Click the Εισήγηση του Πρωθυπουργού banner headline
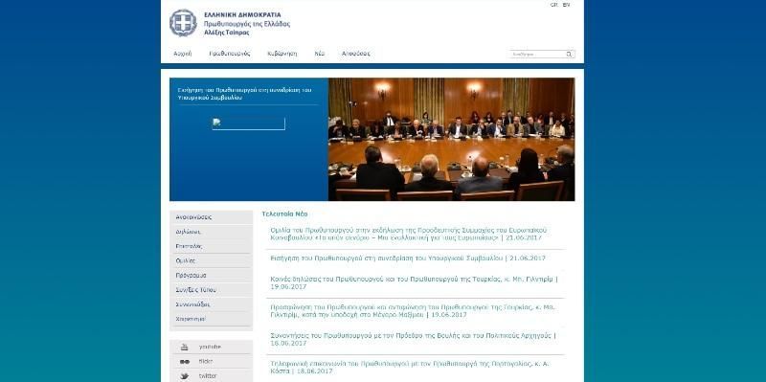The width and height of the screenshot is (766, 382). 245,94
